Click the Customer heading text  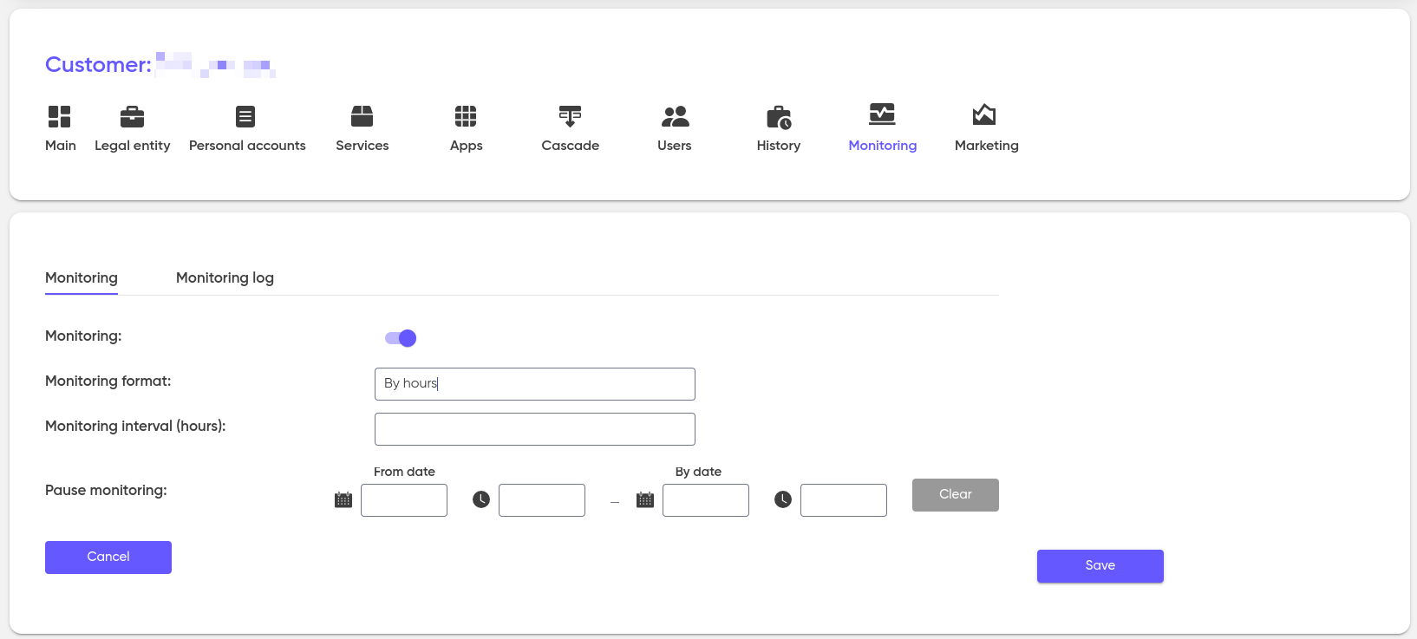tap(98, 65)
